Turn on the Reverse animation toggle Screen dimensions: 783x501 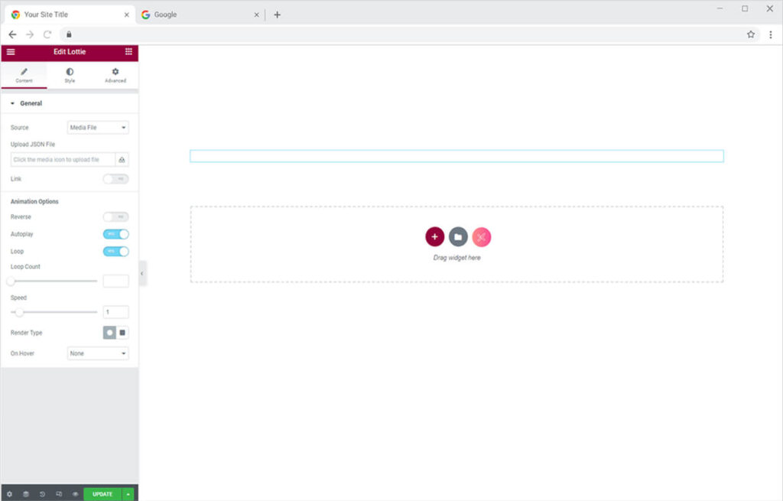coord(115,217)
